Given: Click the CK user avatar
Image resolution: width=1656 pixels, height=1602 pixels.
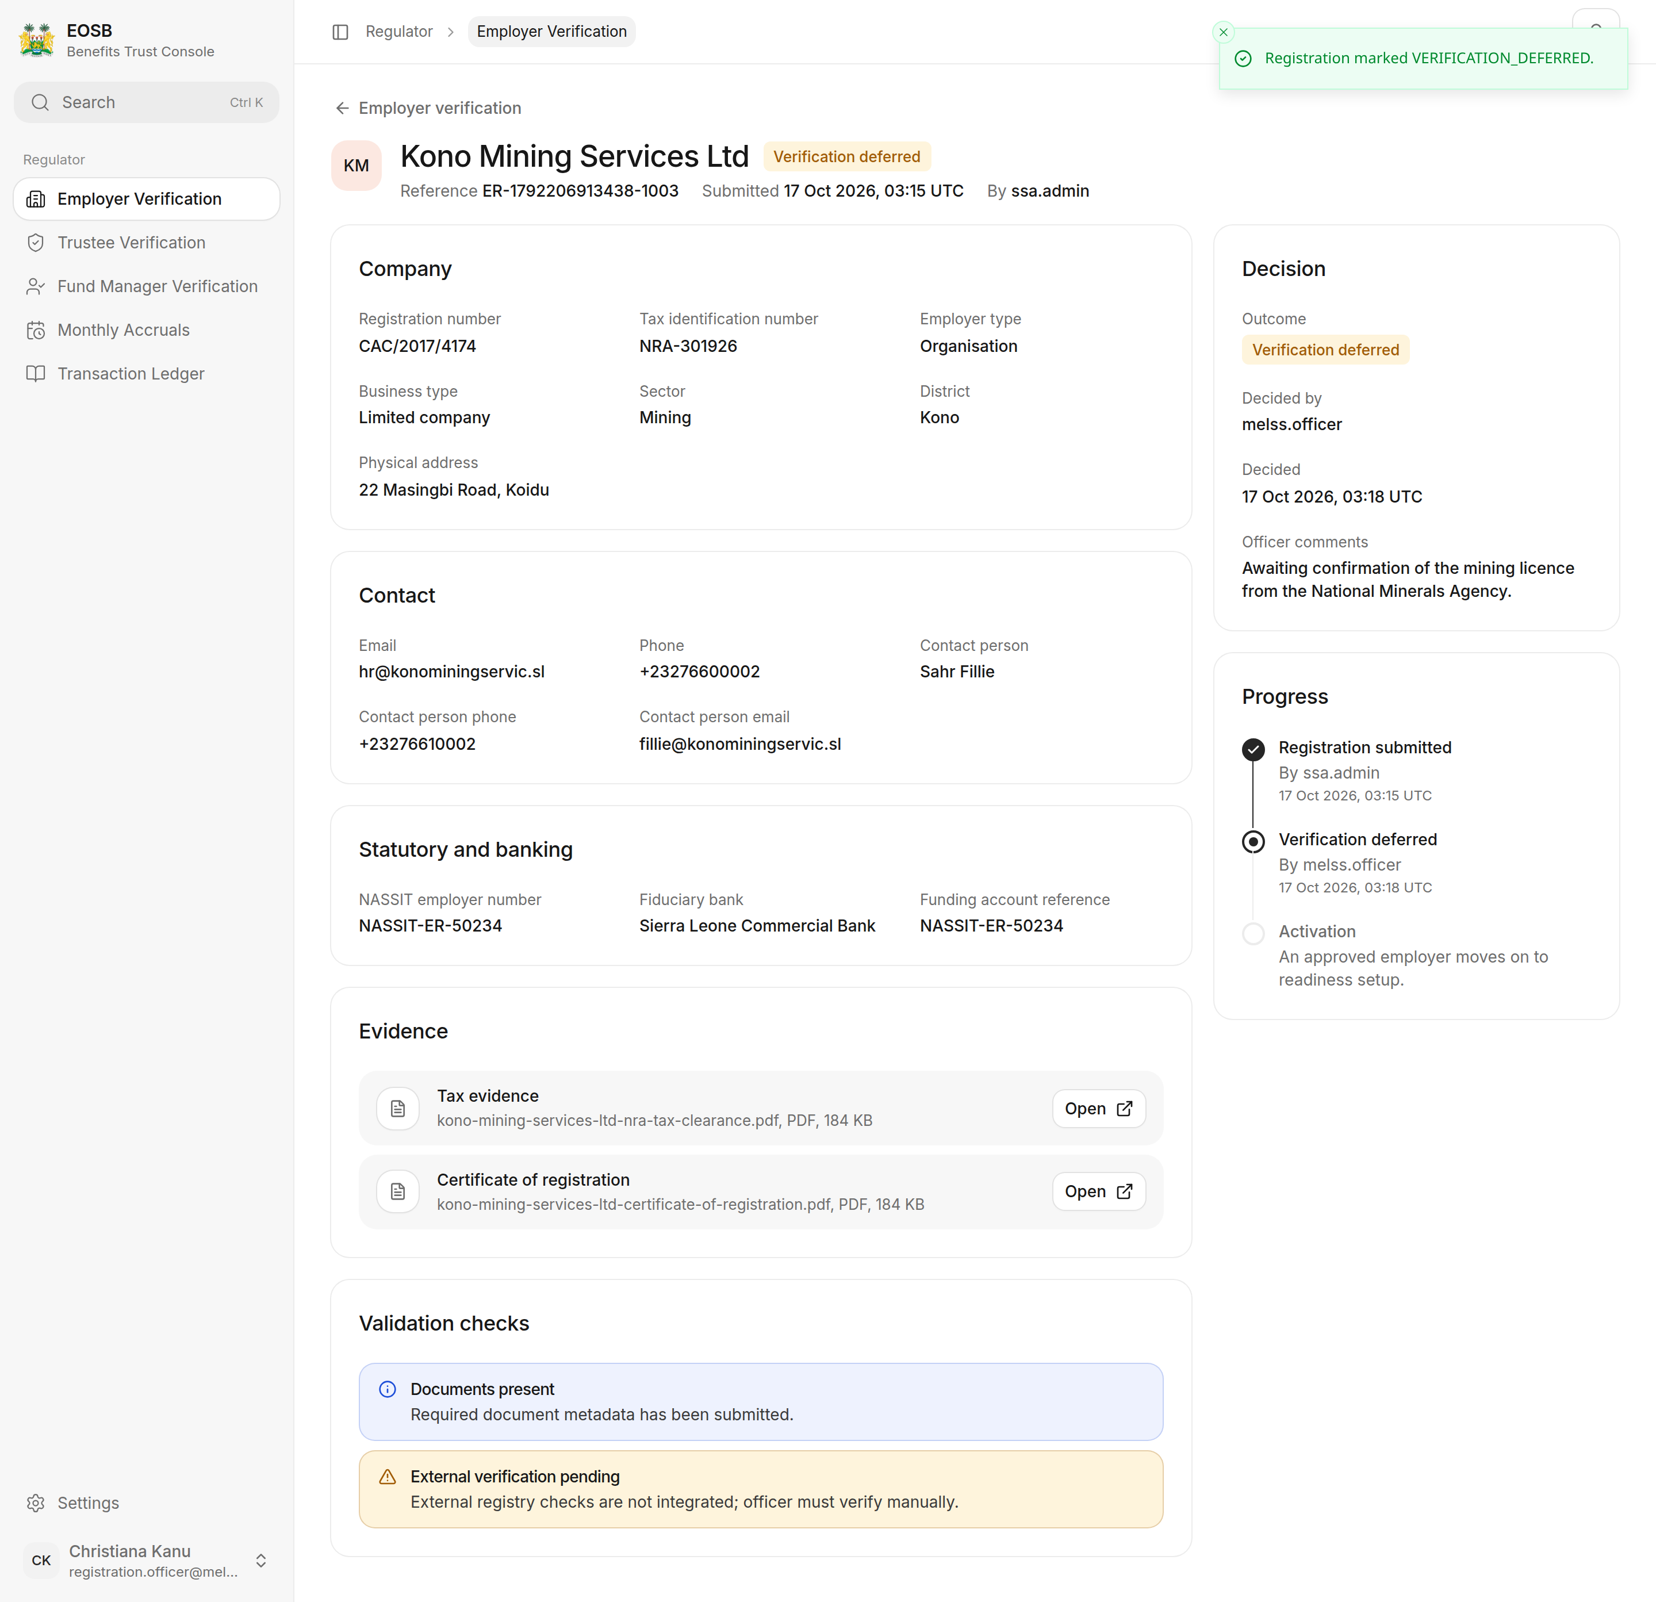Looking at the screenshot, I should 41,1561.
